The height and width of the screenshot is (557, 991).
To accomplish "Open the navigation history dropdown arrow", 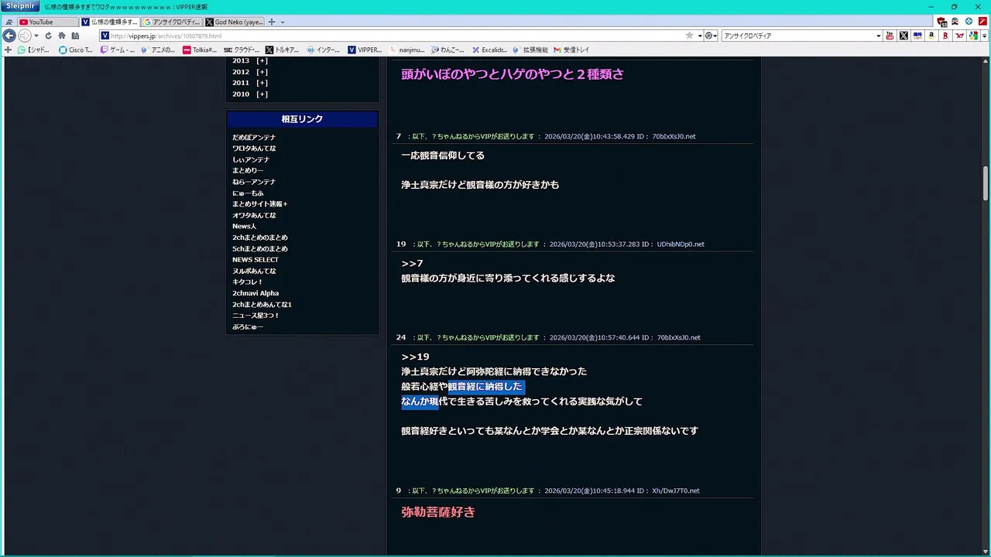I will click(x=36, y=36).
